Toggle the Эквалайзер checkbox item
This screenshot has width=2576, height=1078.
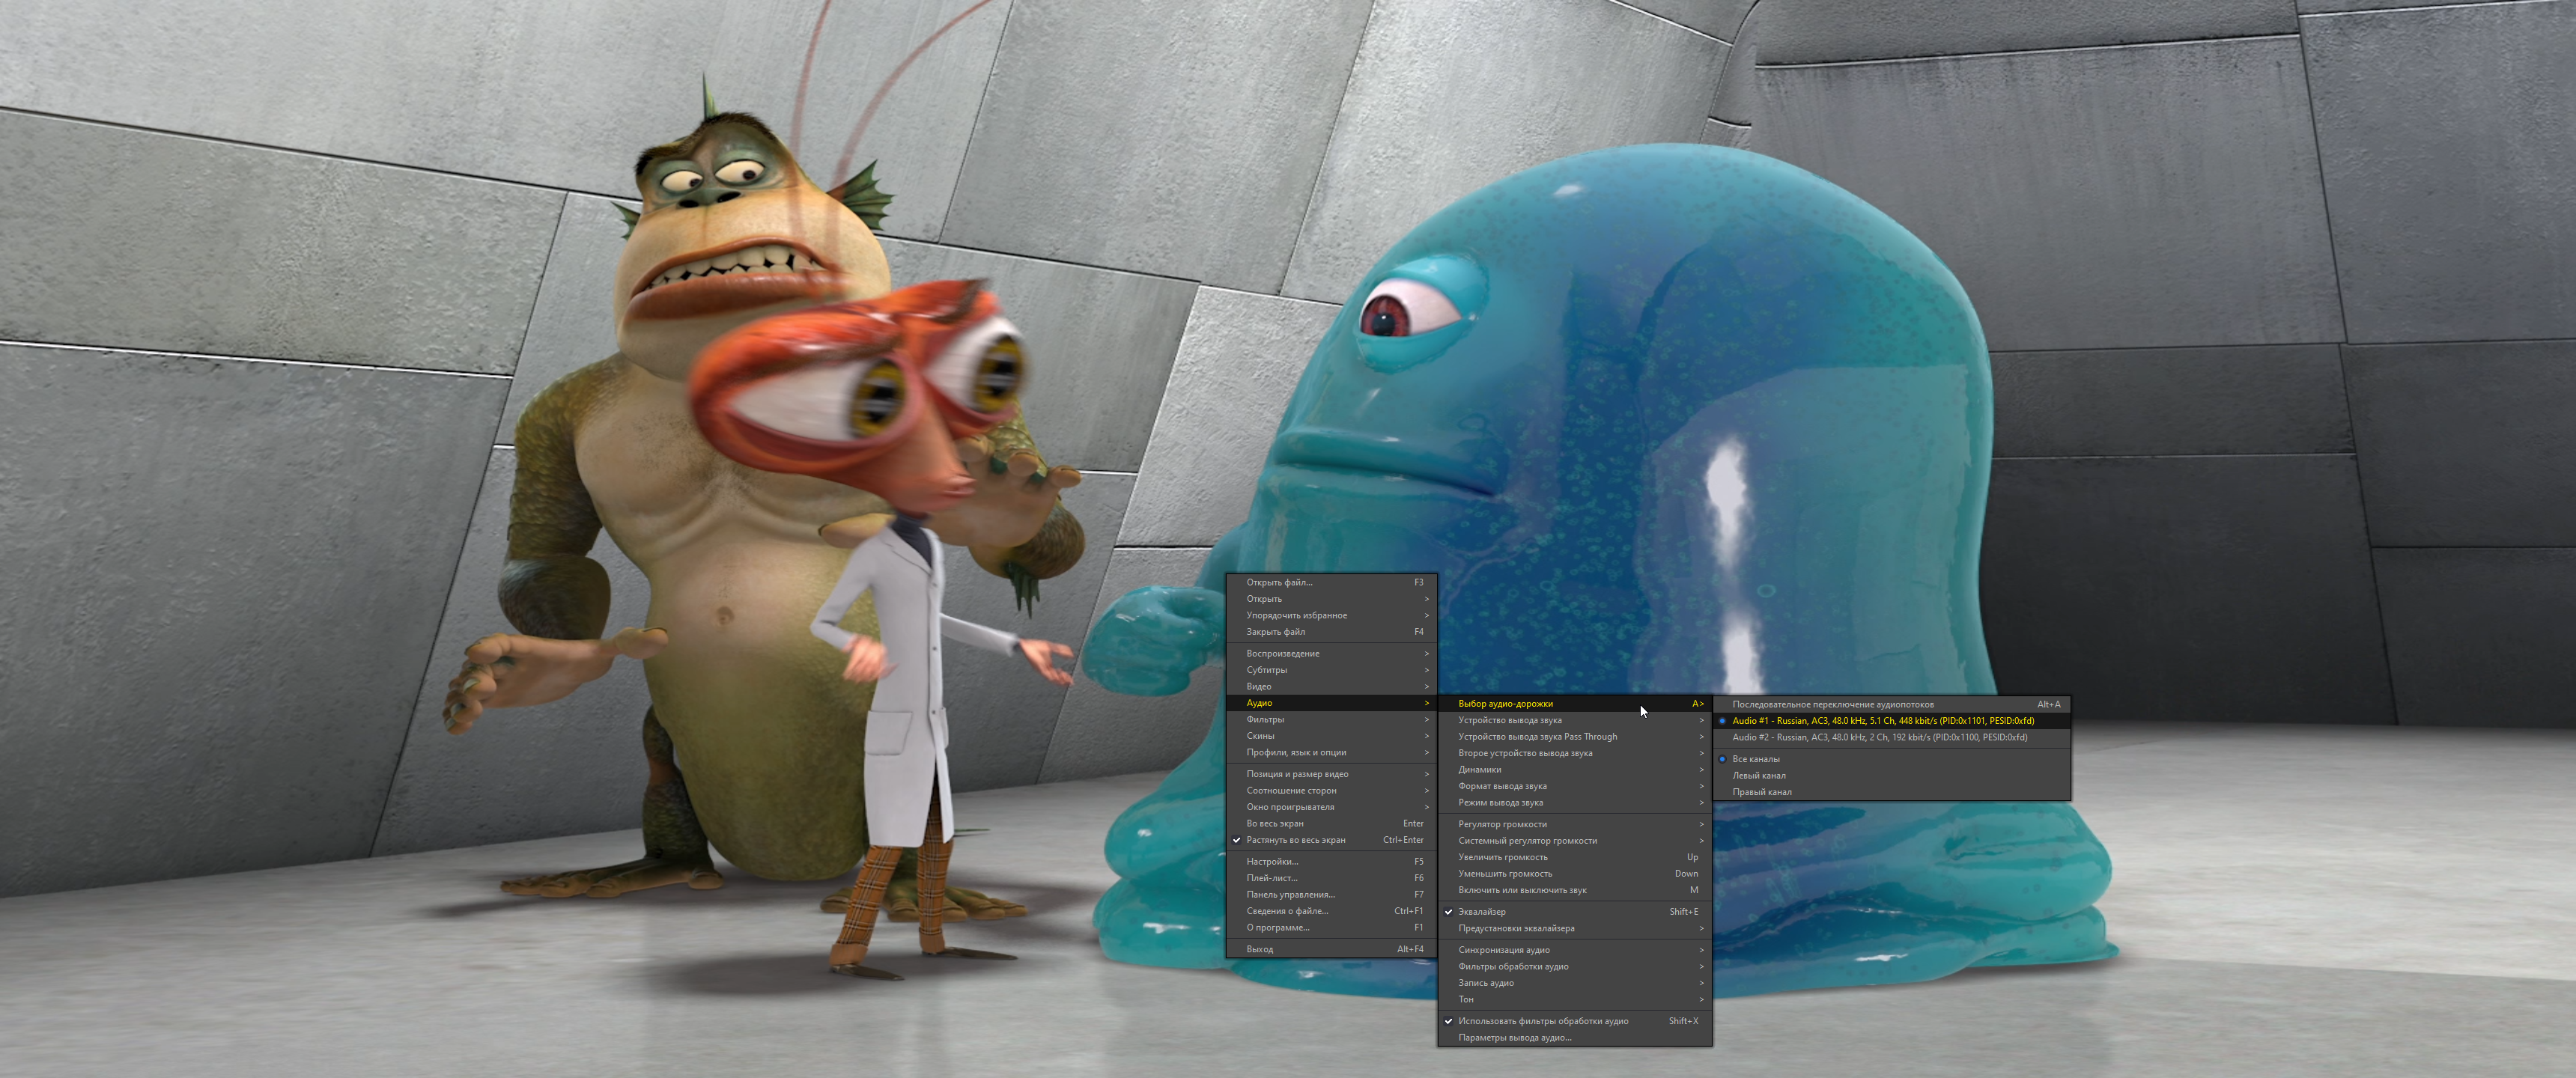click(x=1481, y=912)
